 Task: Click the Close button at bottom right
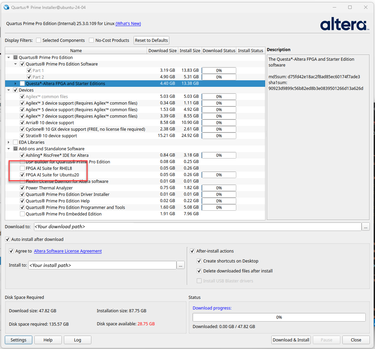(356, 340)
